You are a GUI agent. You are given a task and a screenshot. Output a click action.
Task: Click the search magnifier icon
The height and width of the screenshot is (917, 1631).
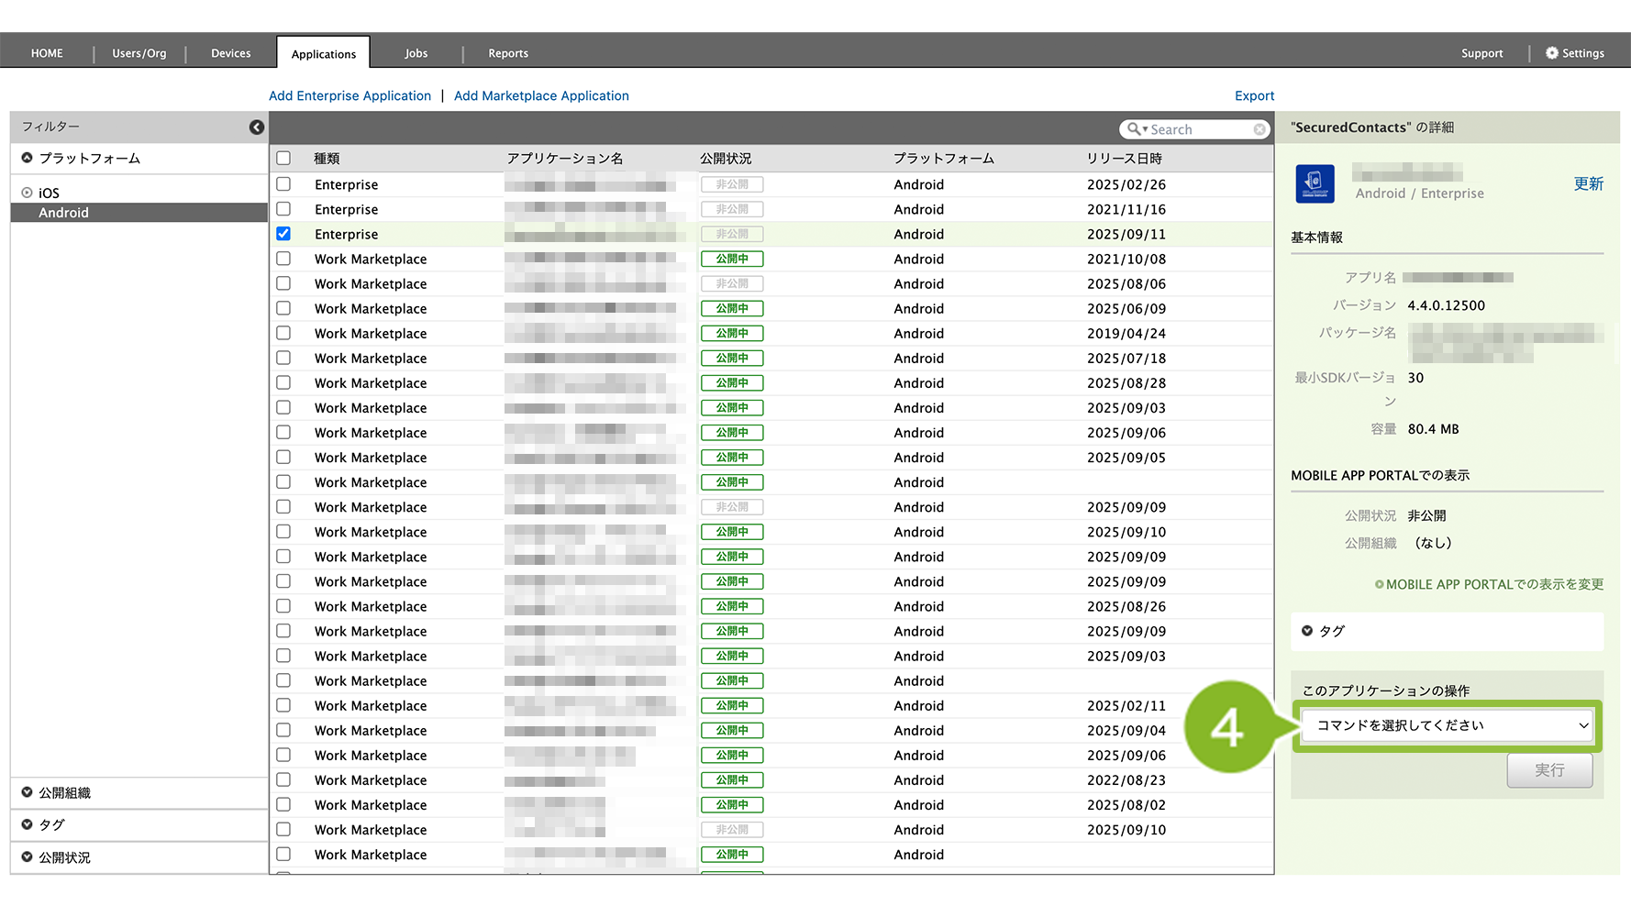[x=1135, y=129]
